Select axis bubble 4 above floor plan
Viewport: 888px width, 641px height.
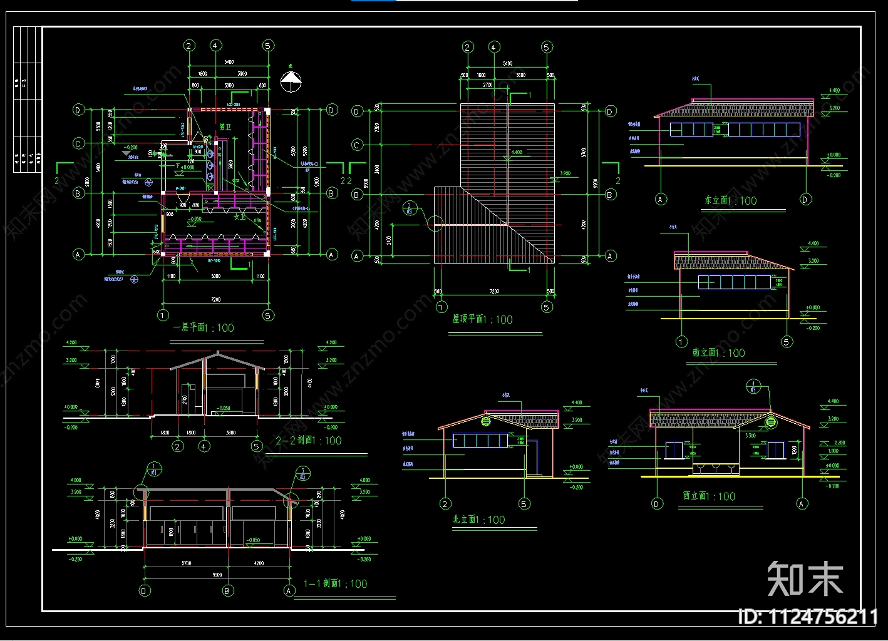tap(215, 46)
